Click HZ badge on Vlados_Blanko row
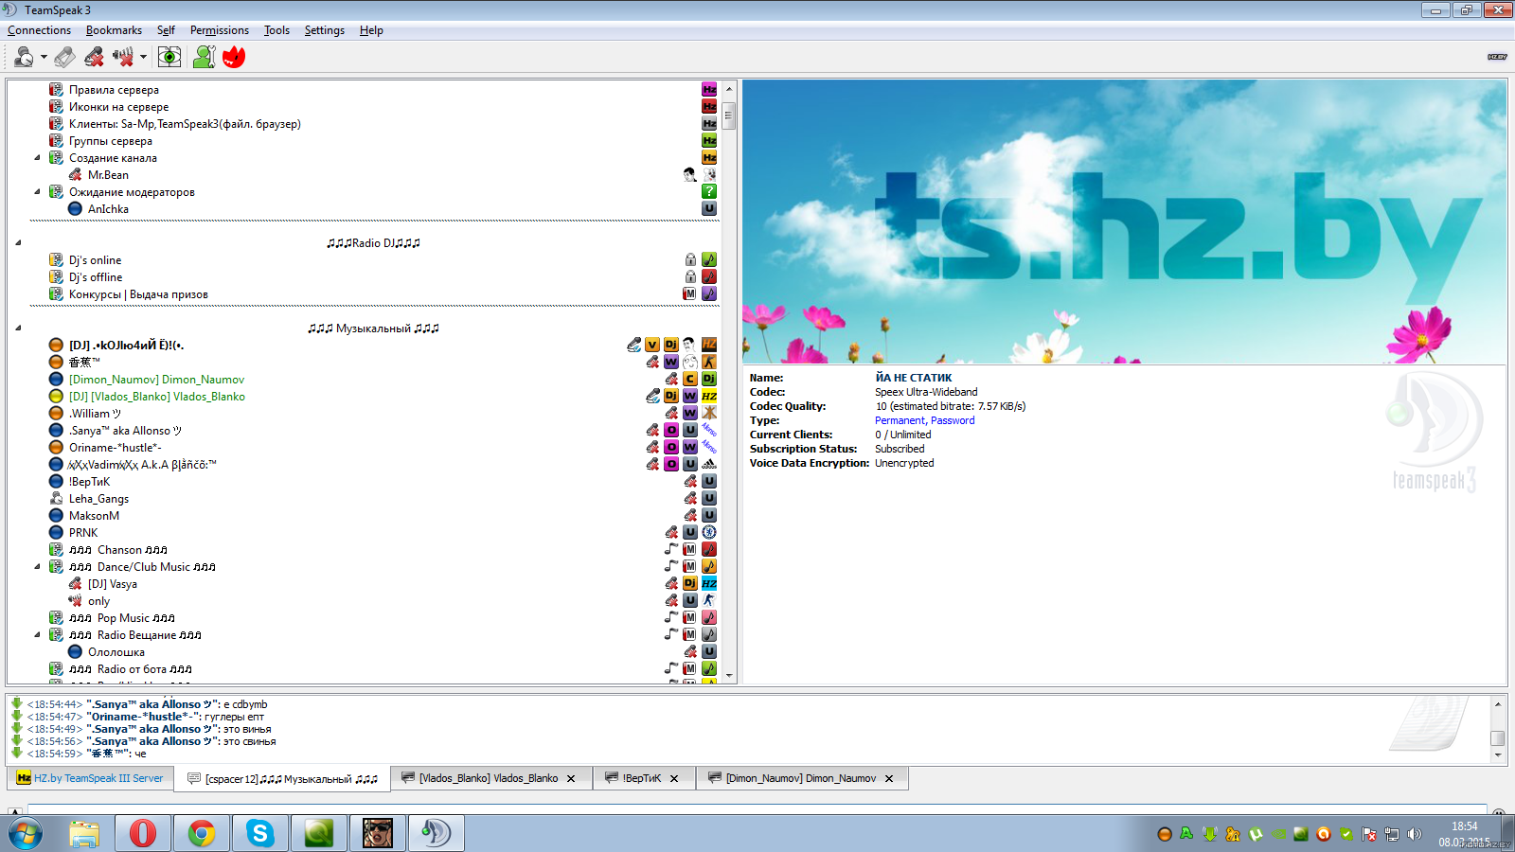 [709, 396]
